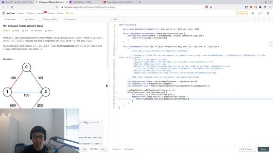
Task: Like the problem thumbs-up 5831
Action: (16, 31)
